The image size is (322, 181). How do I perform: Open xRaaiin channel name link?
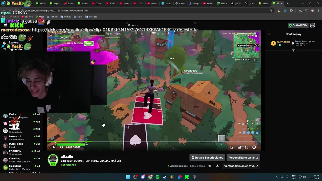67,157
